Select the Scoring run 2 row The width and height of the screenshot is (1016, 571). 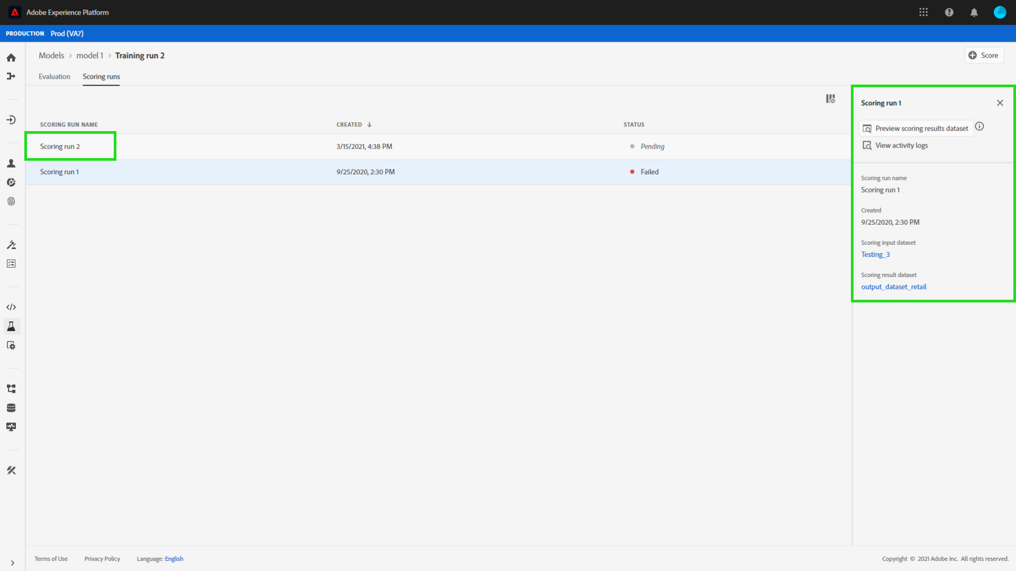(60, 146)
